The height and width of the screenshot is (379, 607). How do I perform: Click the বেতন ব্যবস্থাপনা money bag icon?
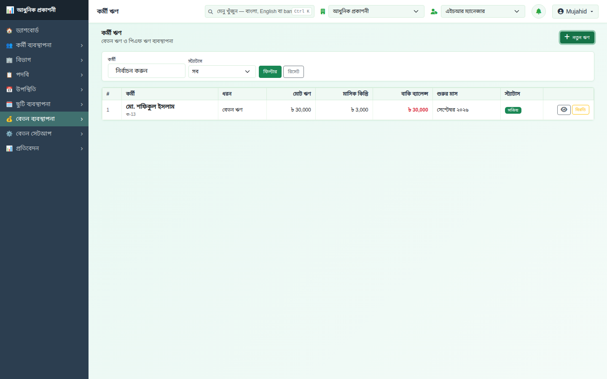point(9,119)
